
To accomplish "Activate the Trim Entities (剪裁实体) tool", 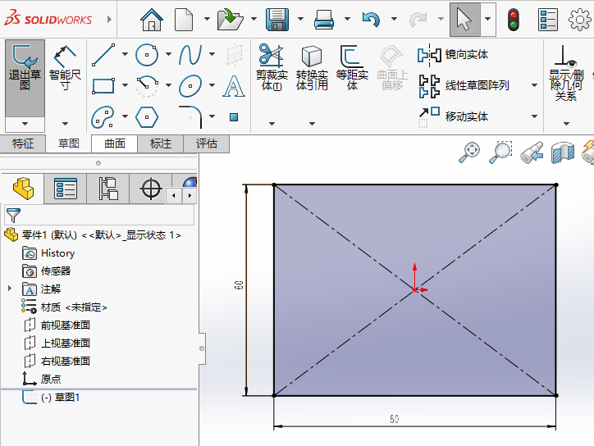I will [271, 68].
